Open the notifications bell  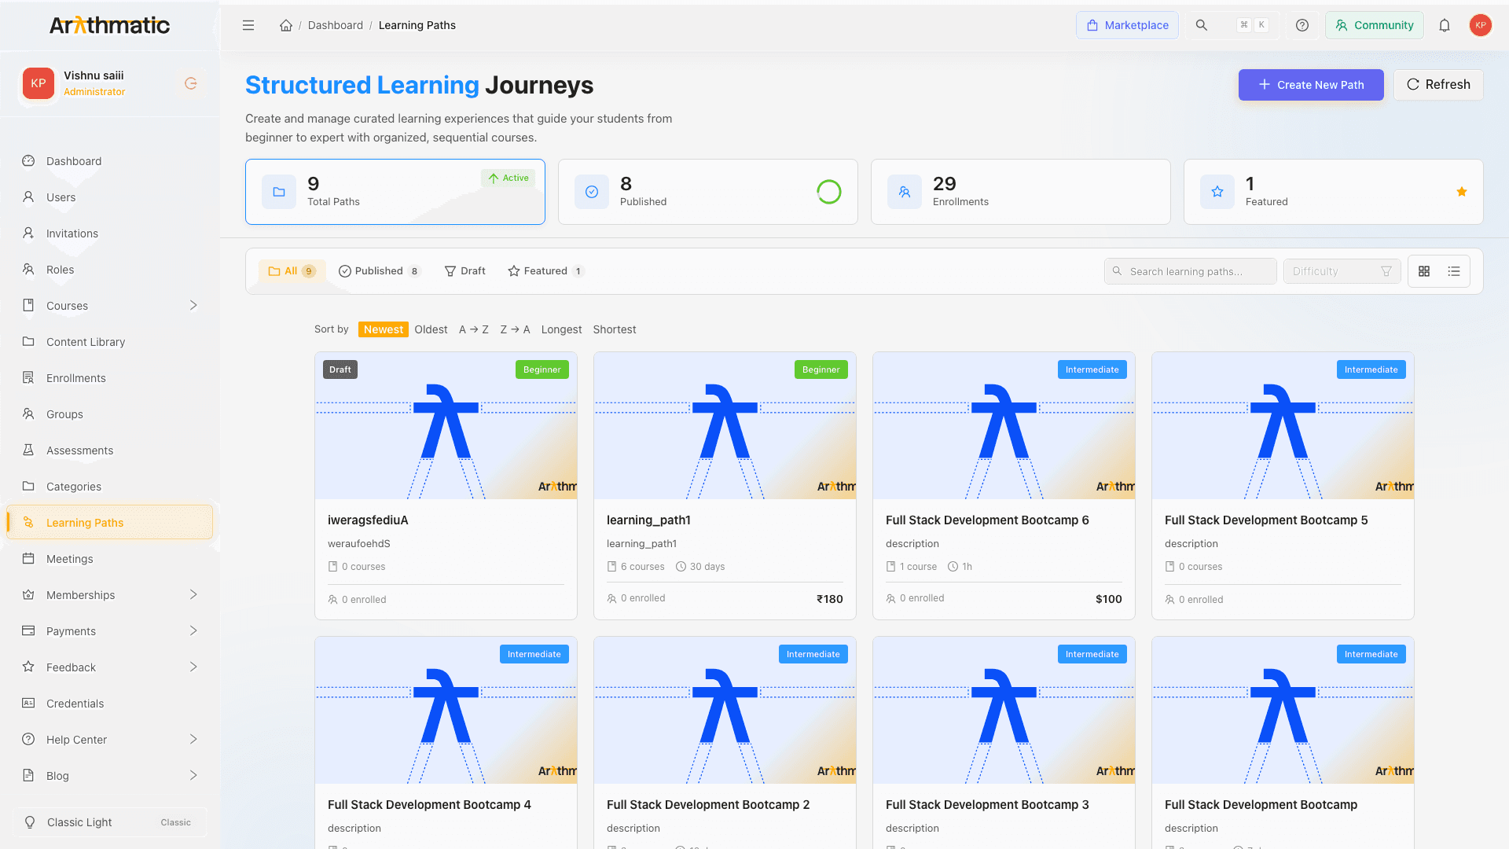(1445, 25)
